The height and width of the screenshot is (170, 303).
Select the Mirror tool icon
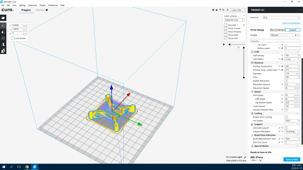click(3, 44)
